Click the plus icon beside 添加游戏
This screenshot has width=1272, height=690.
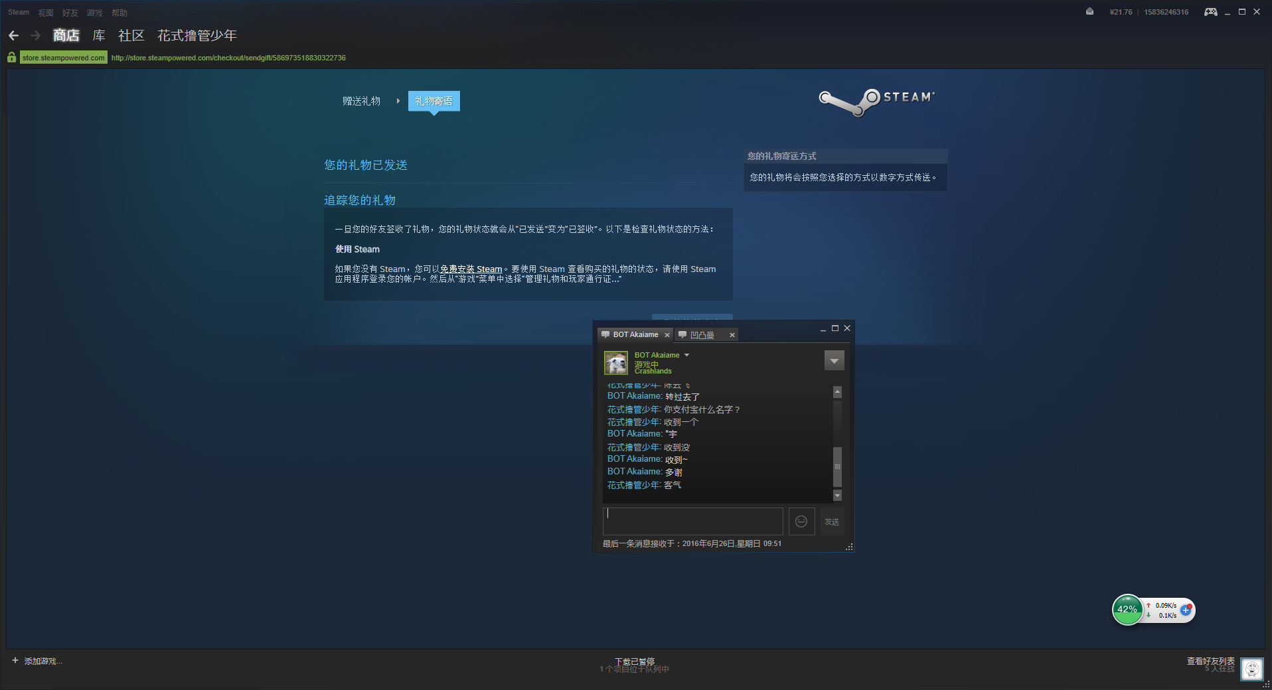click(x=15, y=660)
